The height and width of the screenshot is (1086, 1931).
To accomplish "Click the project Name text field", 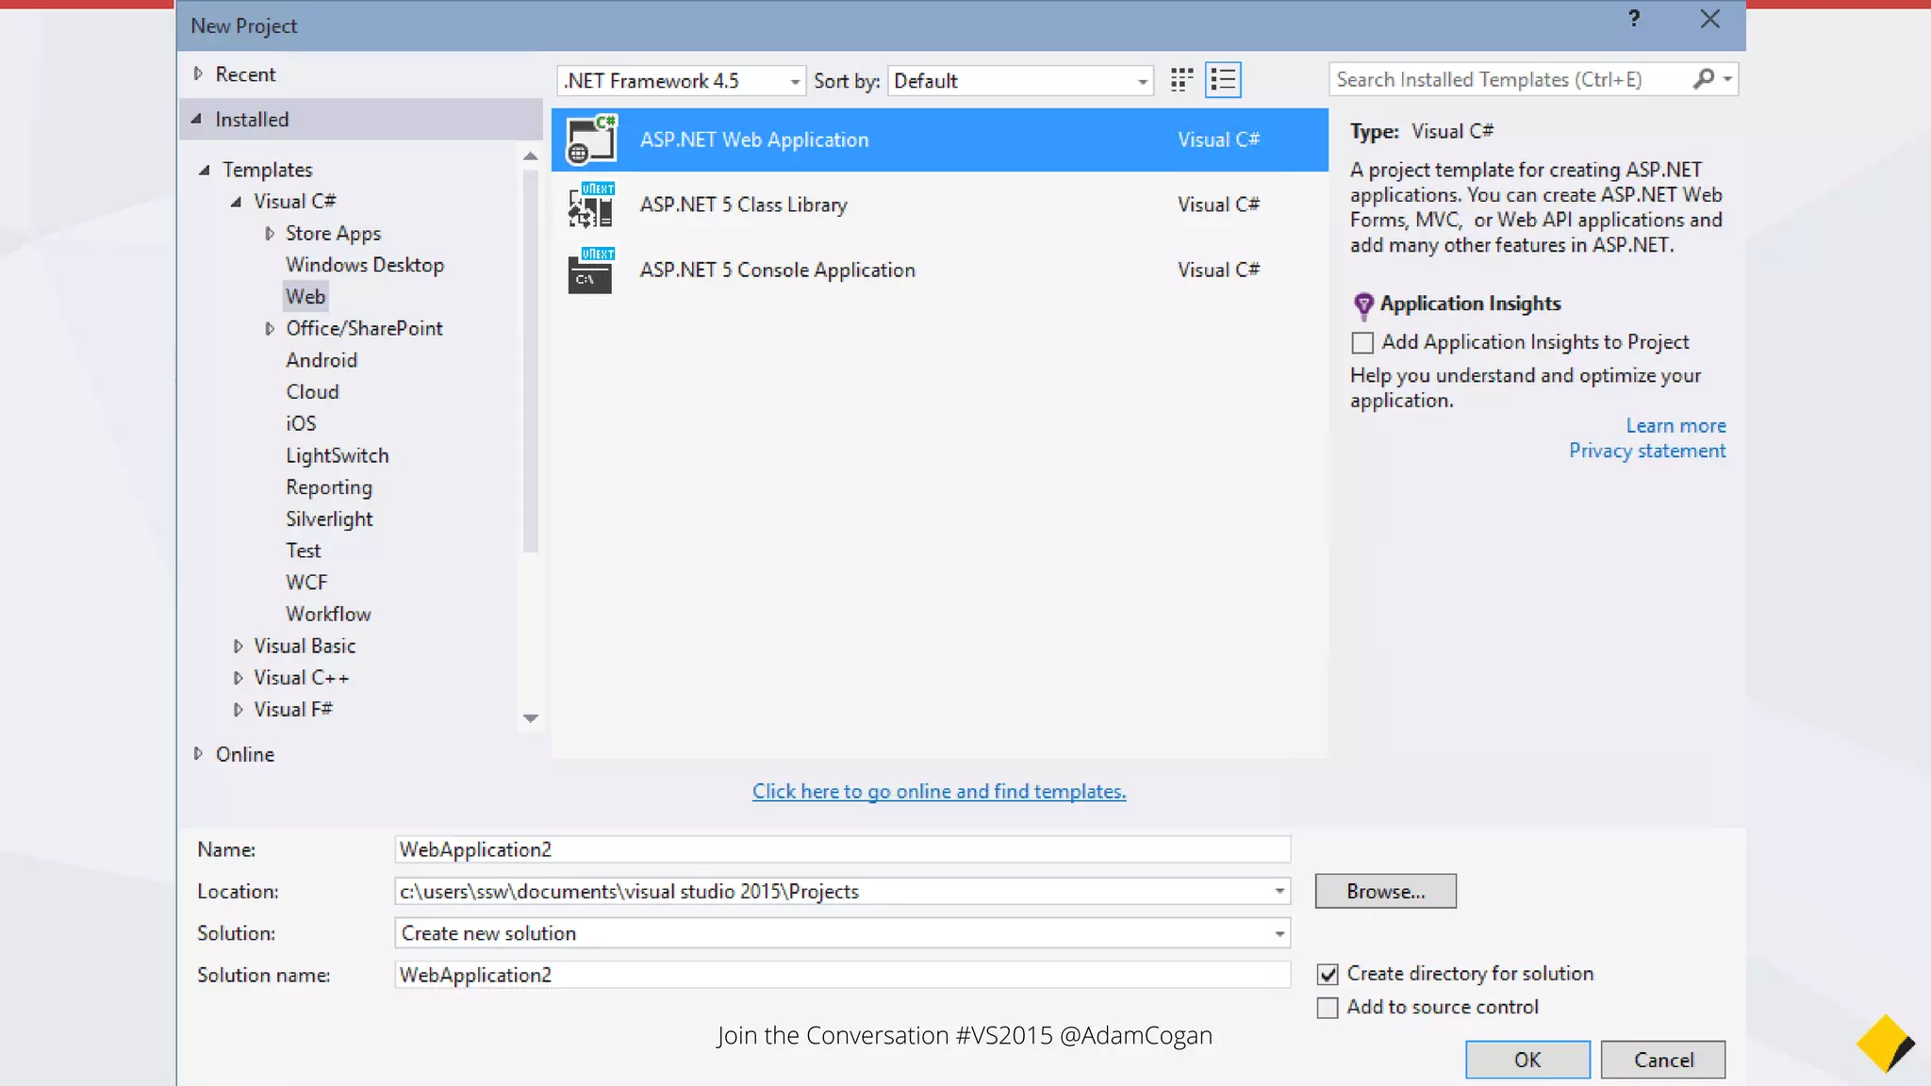I will click(x=841, y=849).
